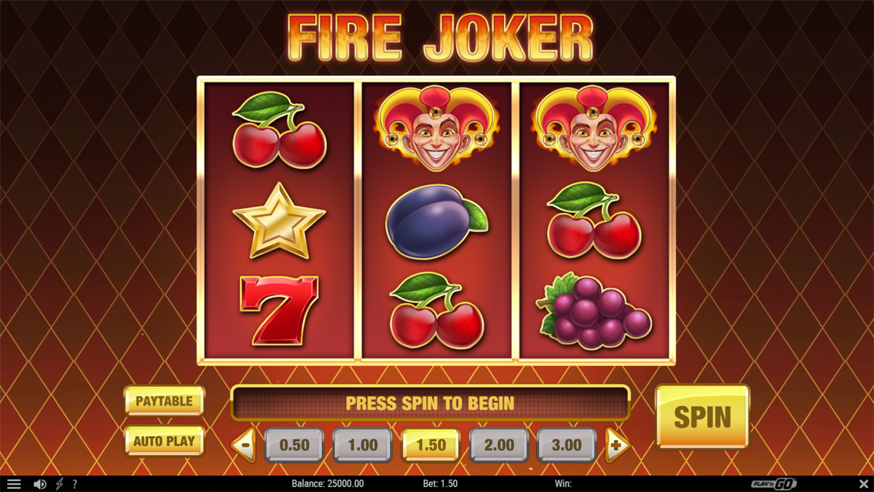Open the hamburger menu icon
The width and height of the screenshot is (874, 492).
click(x=14, y=484)
